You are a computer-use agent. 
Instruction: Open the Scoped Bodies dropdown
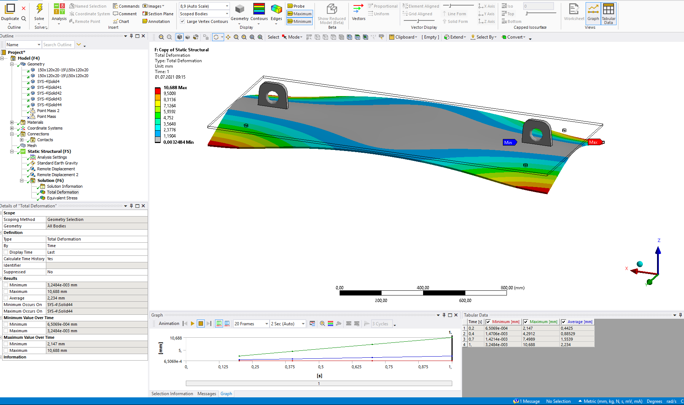204,14
